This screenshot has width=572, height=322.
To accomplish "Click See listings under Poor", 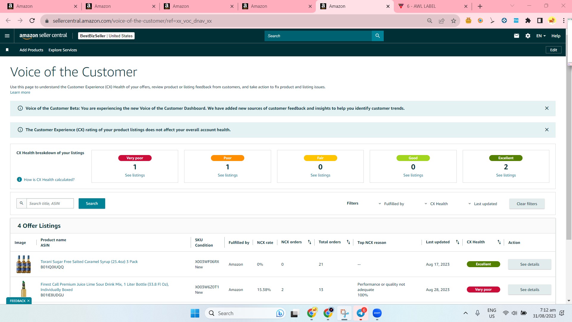I will [228, 175].
